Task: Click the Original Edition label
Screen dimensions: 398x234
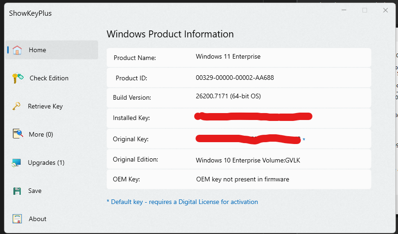Action: pos(135,160)
